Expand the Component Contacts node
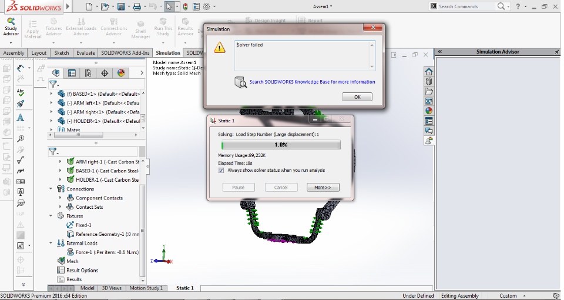Screen dimensions: 564x300 [x=60, y=198]
